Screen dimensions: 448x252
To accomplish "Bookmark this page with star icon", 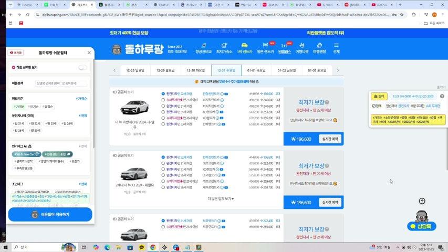I will (402, 15).
